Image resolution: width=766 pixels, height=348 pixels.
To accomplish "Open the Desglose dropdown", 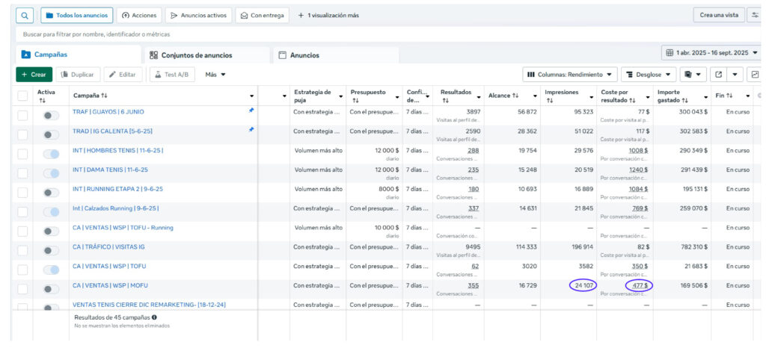I will tap(649, 75).
